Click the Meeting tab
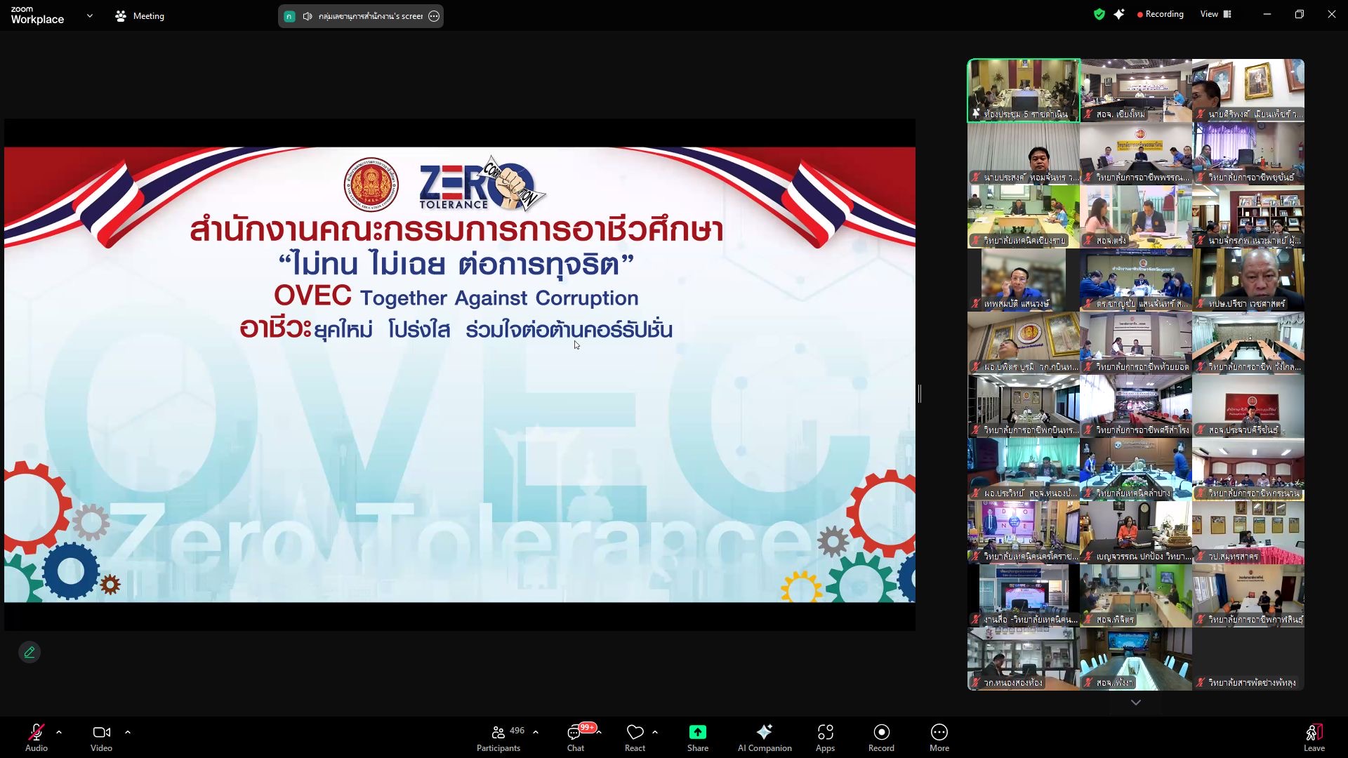This screenshot has width=1348, height=758. (140, 15)
